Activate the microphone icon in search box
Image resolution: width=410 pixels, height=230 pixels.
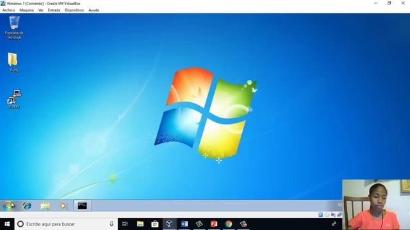coord(111,224)
